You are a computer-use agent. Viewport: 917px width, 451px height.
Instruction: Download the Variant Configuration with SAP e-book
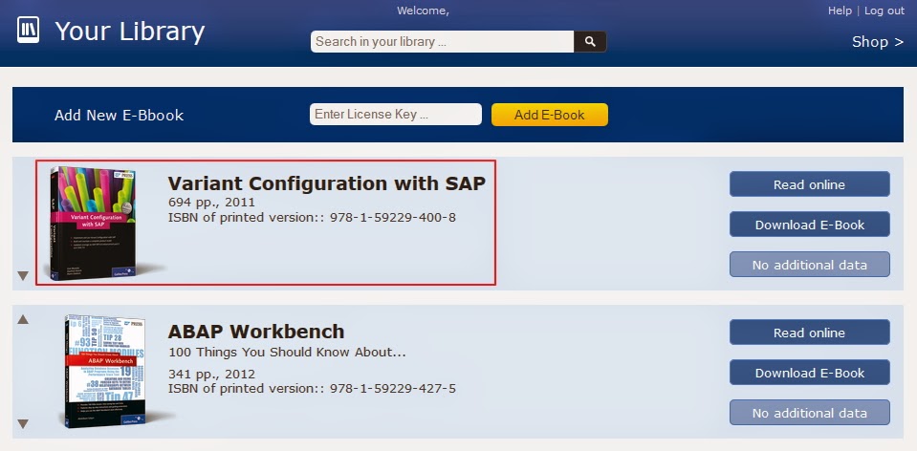809,225
